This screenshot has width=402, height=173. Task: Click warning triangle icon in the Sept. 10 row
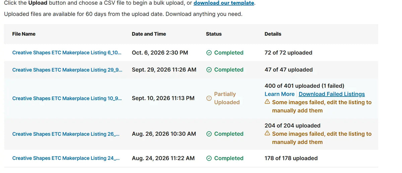[x=267, y=102]
